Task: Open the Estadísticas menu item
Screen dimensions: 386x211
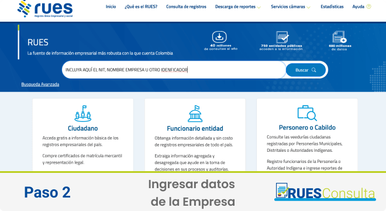Action: pyautogui.click(x=332, y=6)
